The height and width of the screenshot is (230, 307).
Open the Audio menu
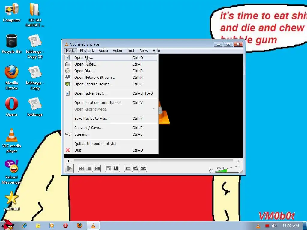103,50
